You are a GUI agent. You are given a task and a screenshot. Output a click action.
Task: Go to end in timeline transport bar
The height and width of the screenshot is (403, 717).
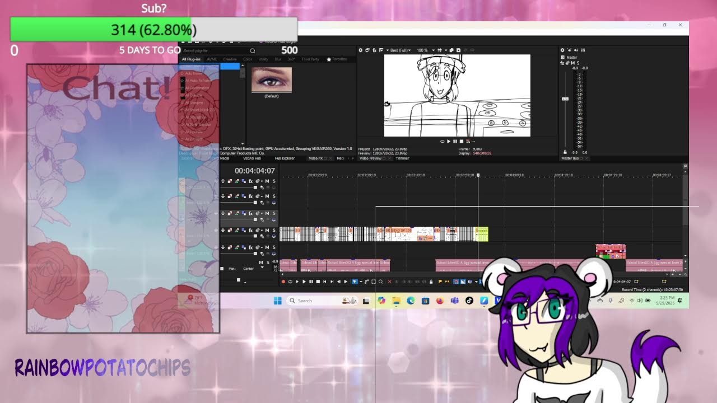pos(332,282)
